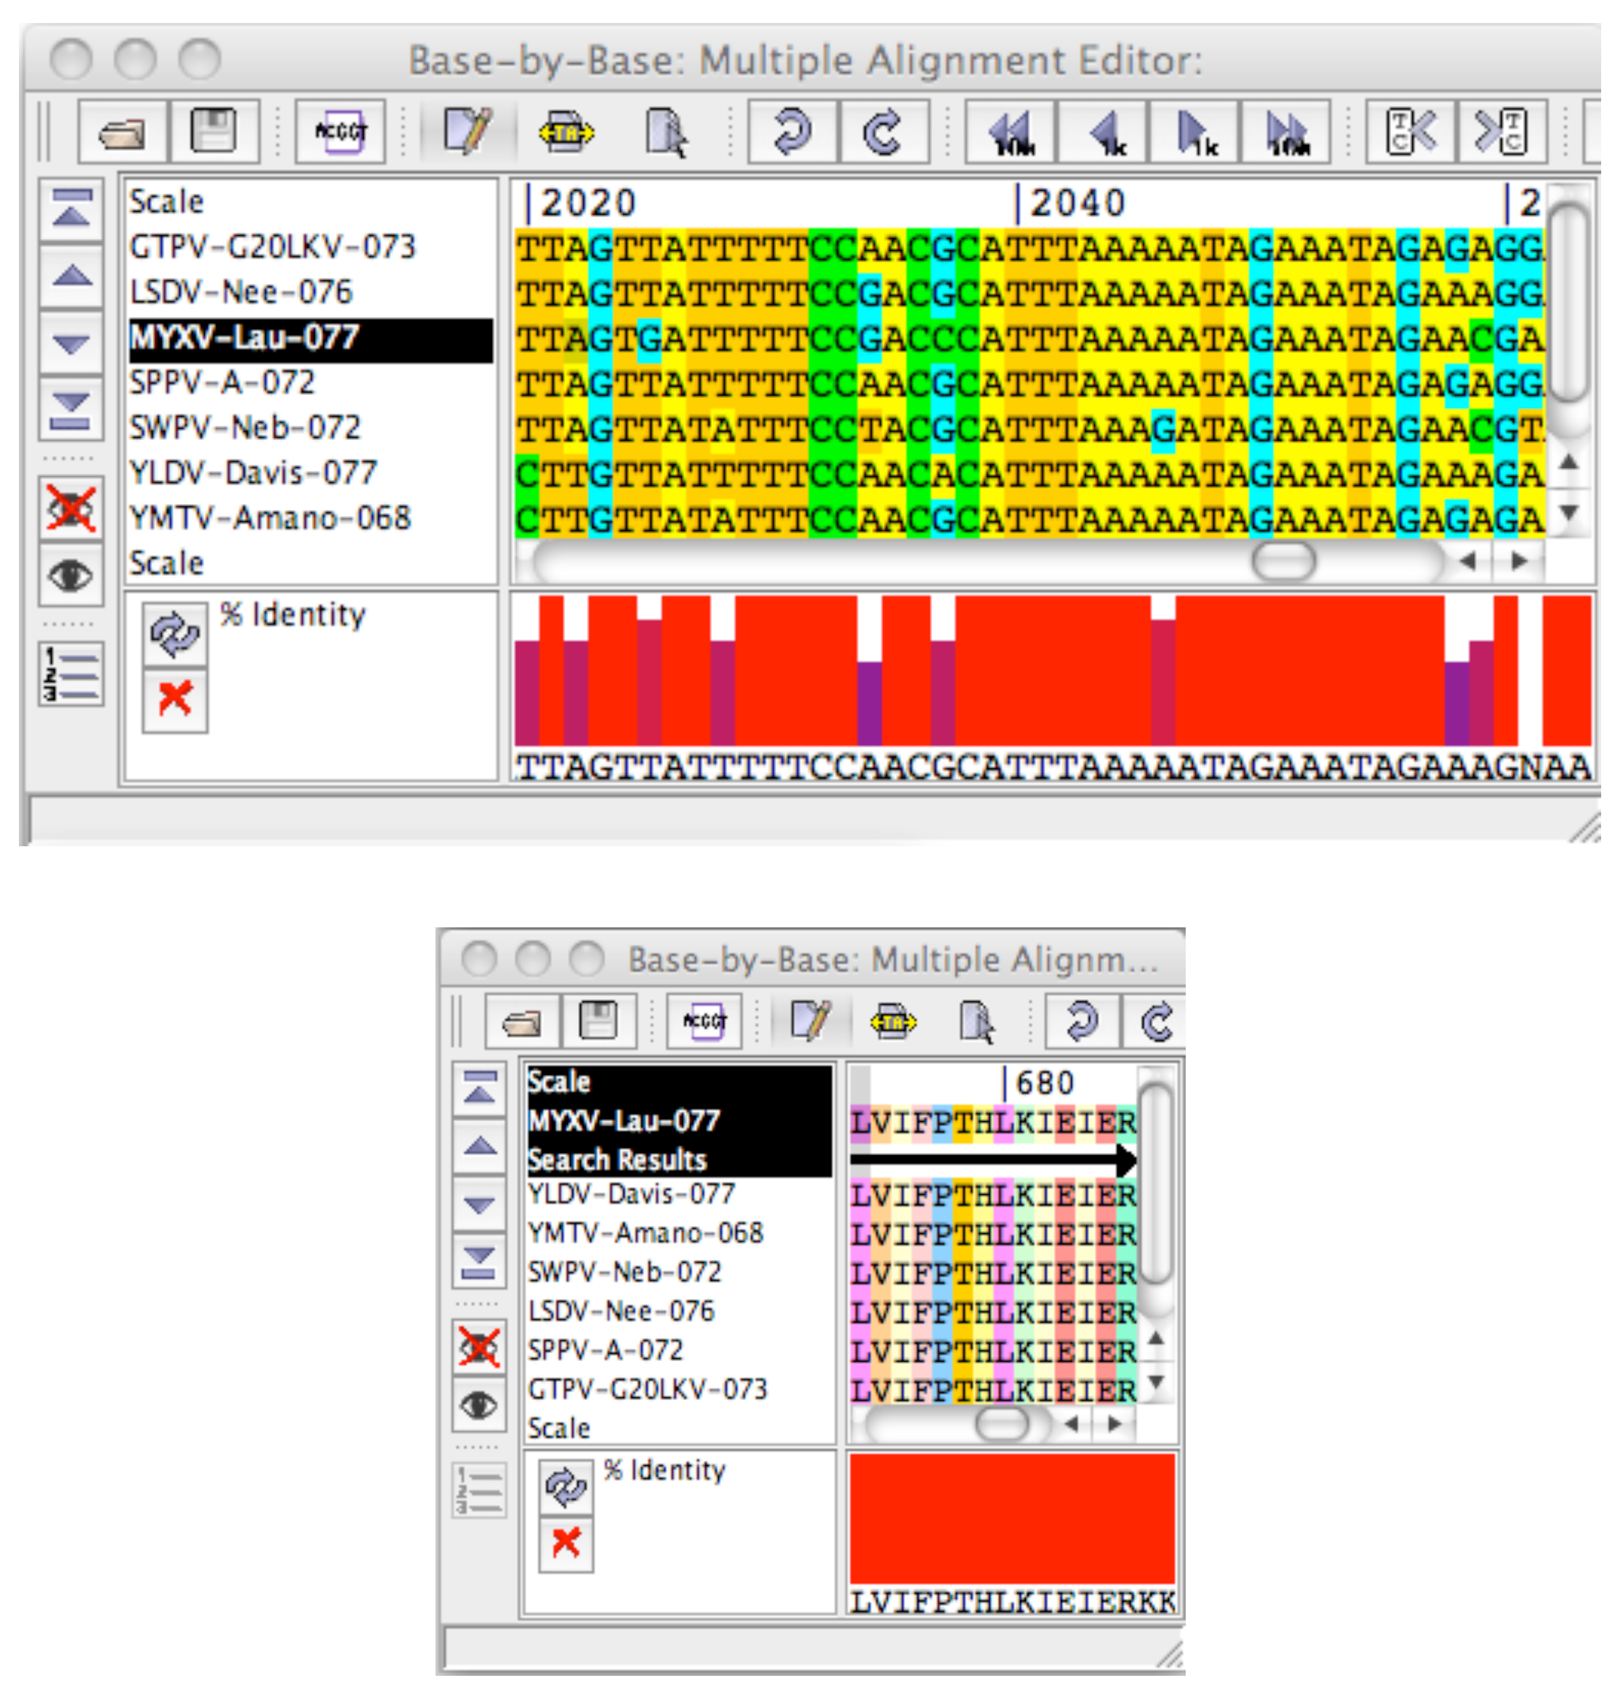Select LSDV-Nee-076 in bottom window list
The image size is (1623, 1704).
(x=620, y=1311)
